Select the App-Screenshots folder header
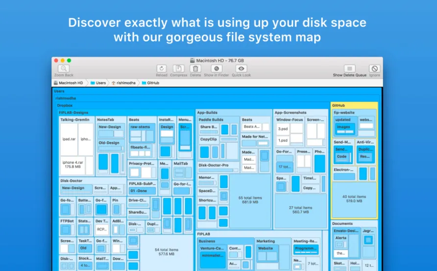Image resolution: width=437 pixels, height=271 pixels. (291, 113)
